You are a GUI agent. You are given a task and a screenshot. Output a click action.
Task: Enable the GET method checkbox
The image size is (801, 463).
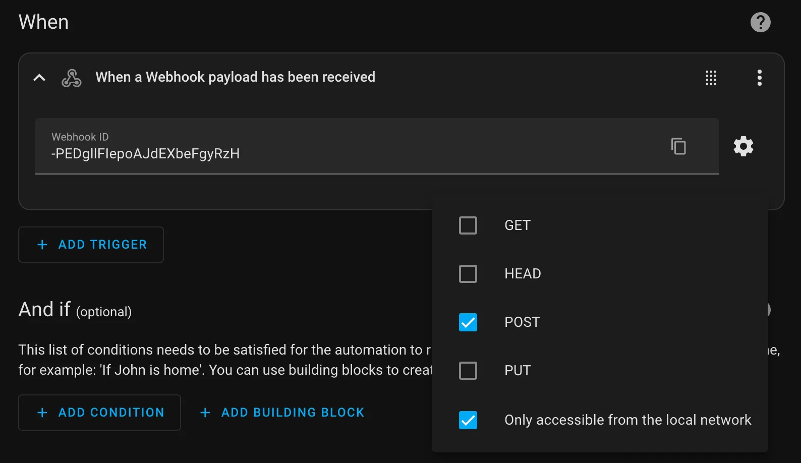468,225
